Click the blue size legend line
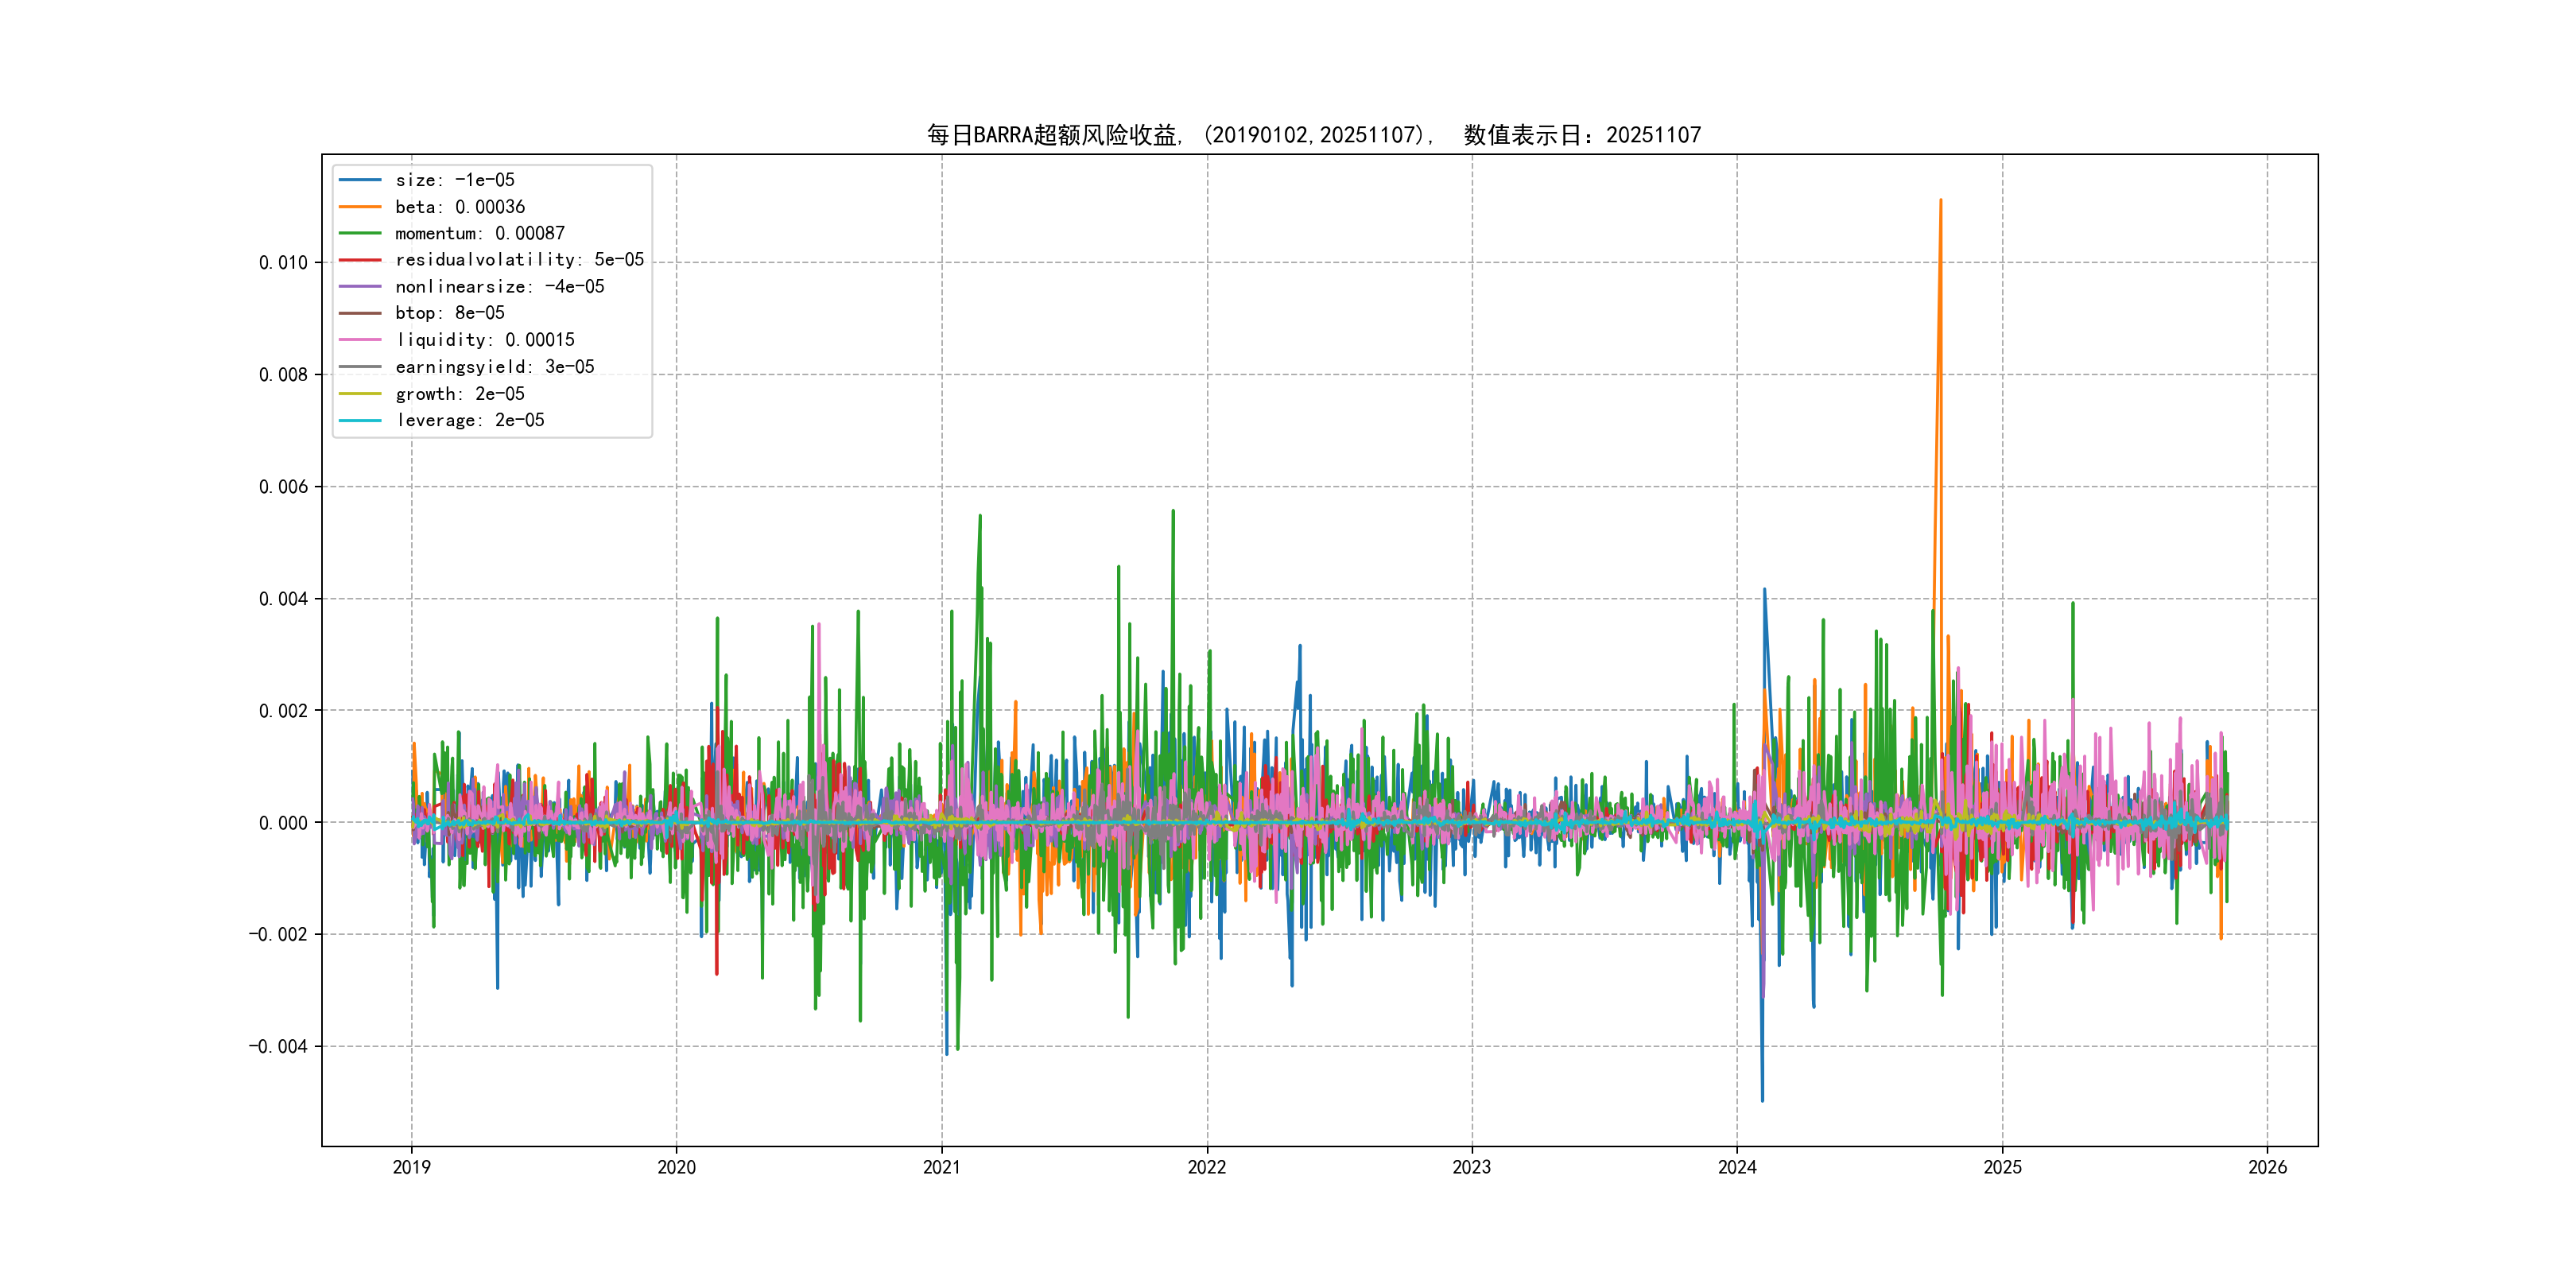The height and width of the screenshot is (1288, 2576). click(360, 180)
